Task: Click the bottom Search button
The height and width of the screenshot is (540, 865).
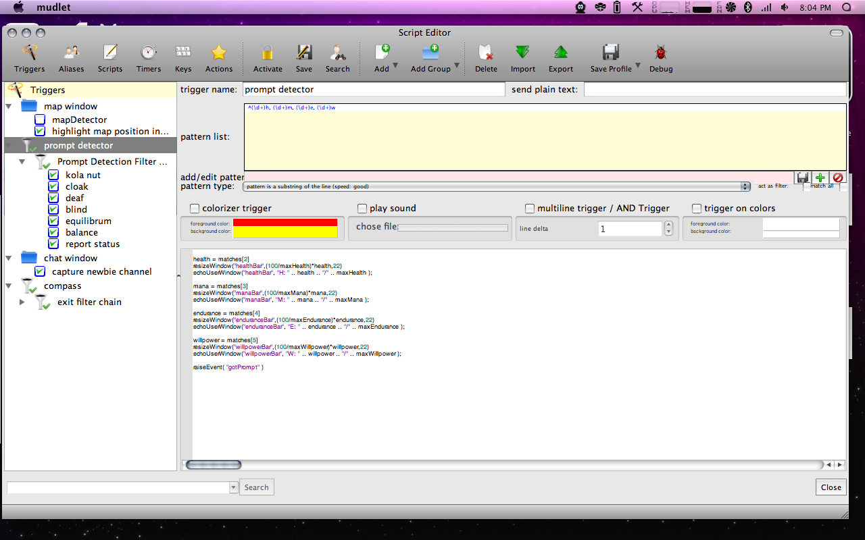Action: [256, 487]
